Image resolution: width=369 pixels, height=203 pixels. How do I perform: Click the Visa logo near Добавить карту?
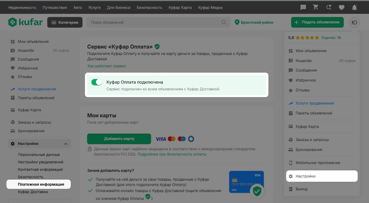161,139
